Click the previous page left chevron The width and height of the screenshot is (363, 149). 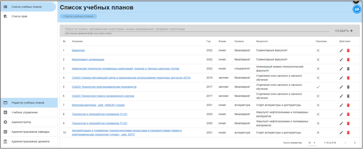(x=345, y=143)
